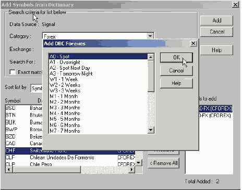Select W1 - 1 Week entry
Image resolution: width=242 pixels, height=190 pixels.
(x=98, y=79)
